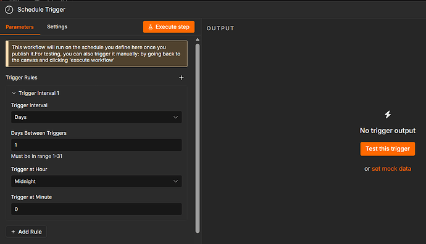Image resolution: width=426 pixels, height=244 pixels.
Task: Click the Schedule Trigger title text
Action: 41,10
